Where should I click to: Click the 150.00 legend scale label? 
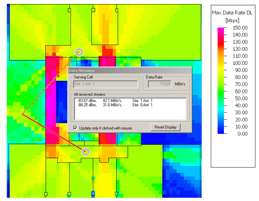point(240,28)
